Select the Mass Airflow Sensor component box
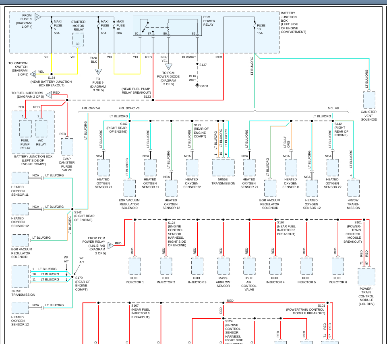The width and height of the screenshot is (387, 344). [x=224, y=266]
